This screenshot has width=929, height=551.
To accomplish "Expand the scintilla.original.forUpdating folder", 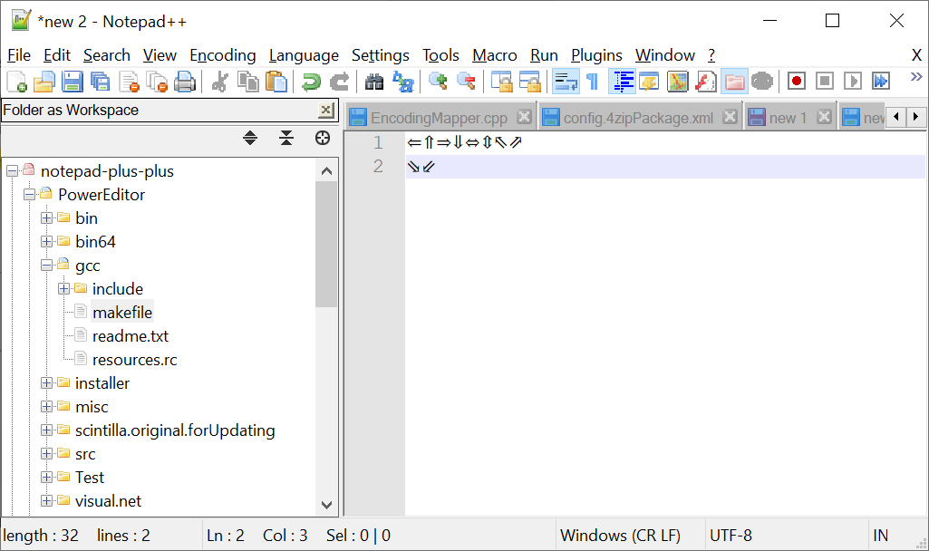I will (x=46, y=430).
